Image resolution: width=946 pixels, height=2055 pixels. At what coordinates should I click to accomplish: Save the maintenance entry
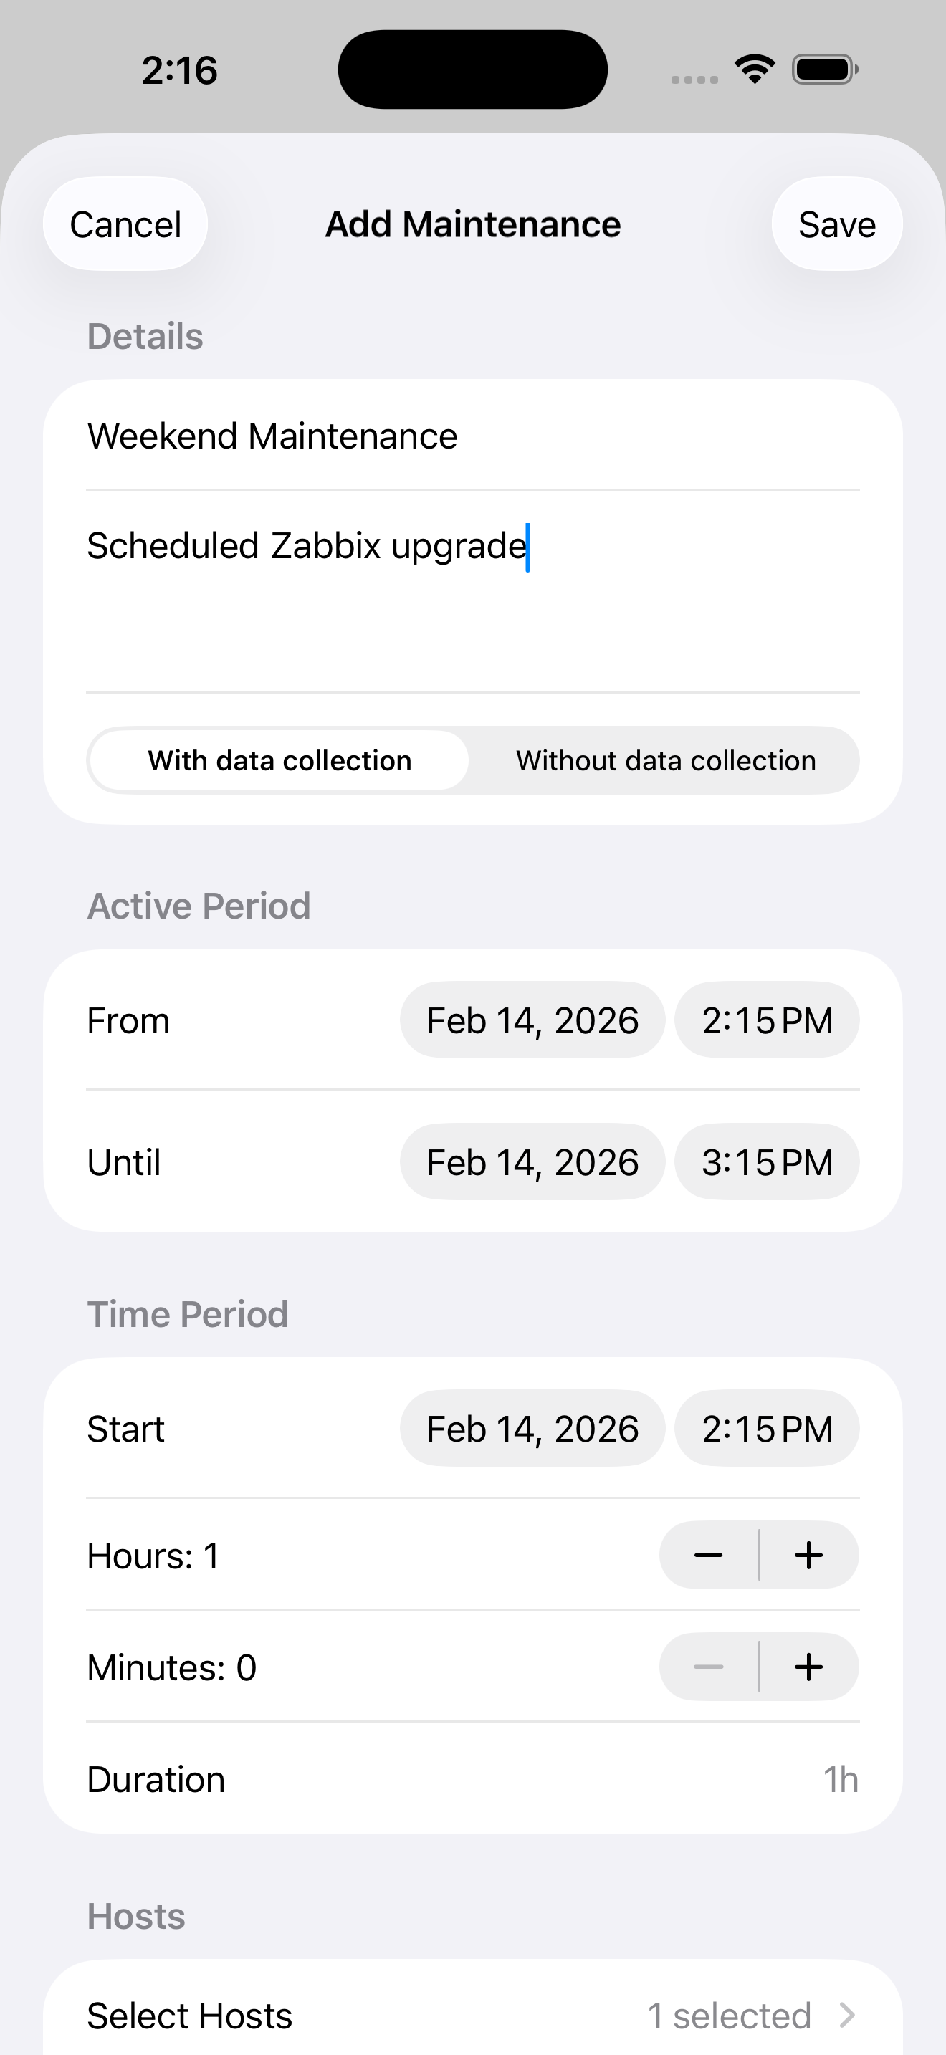837,224
